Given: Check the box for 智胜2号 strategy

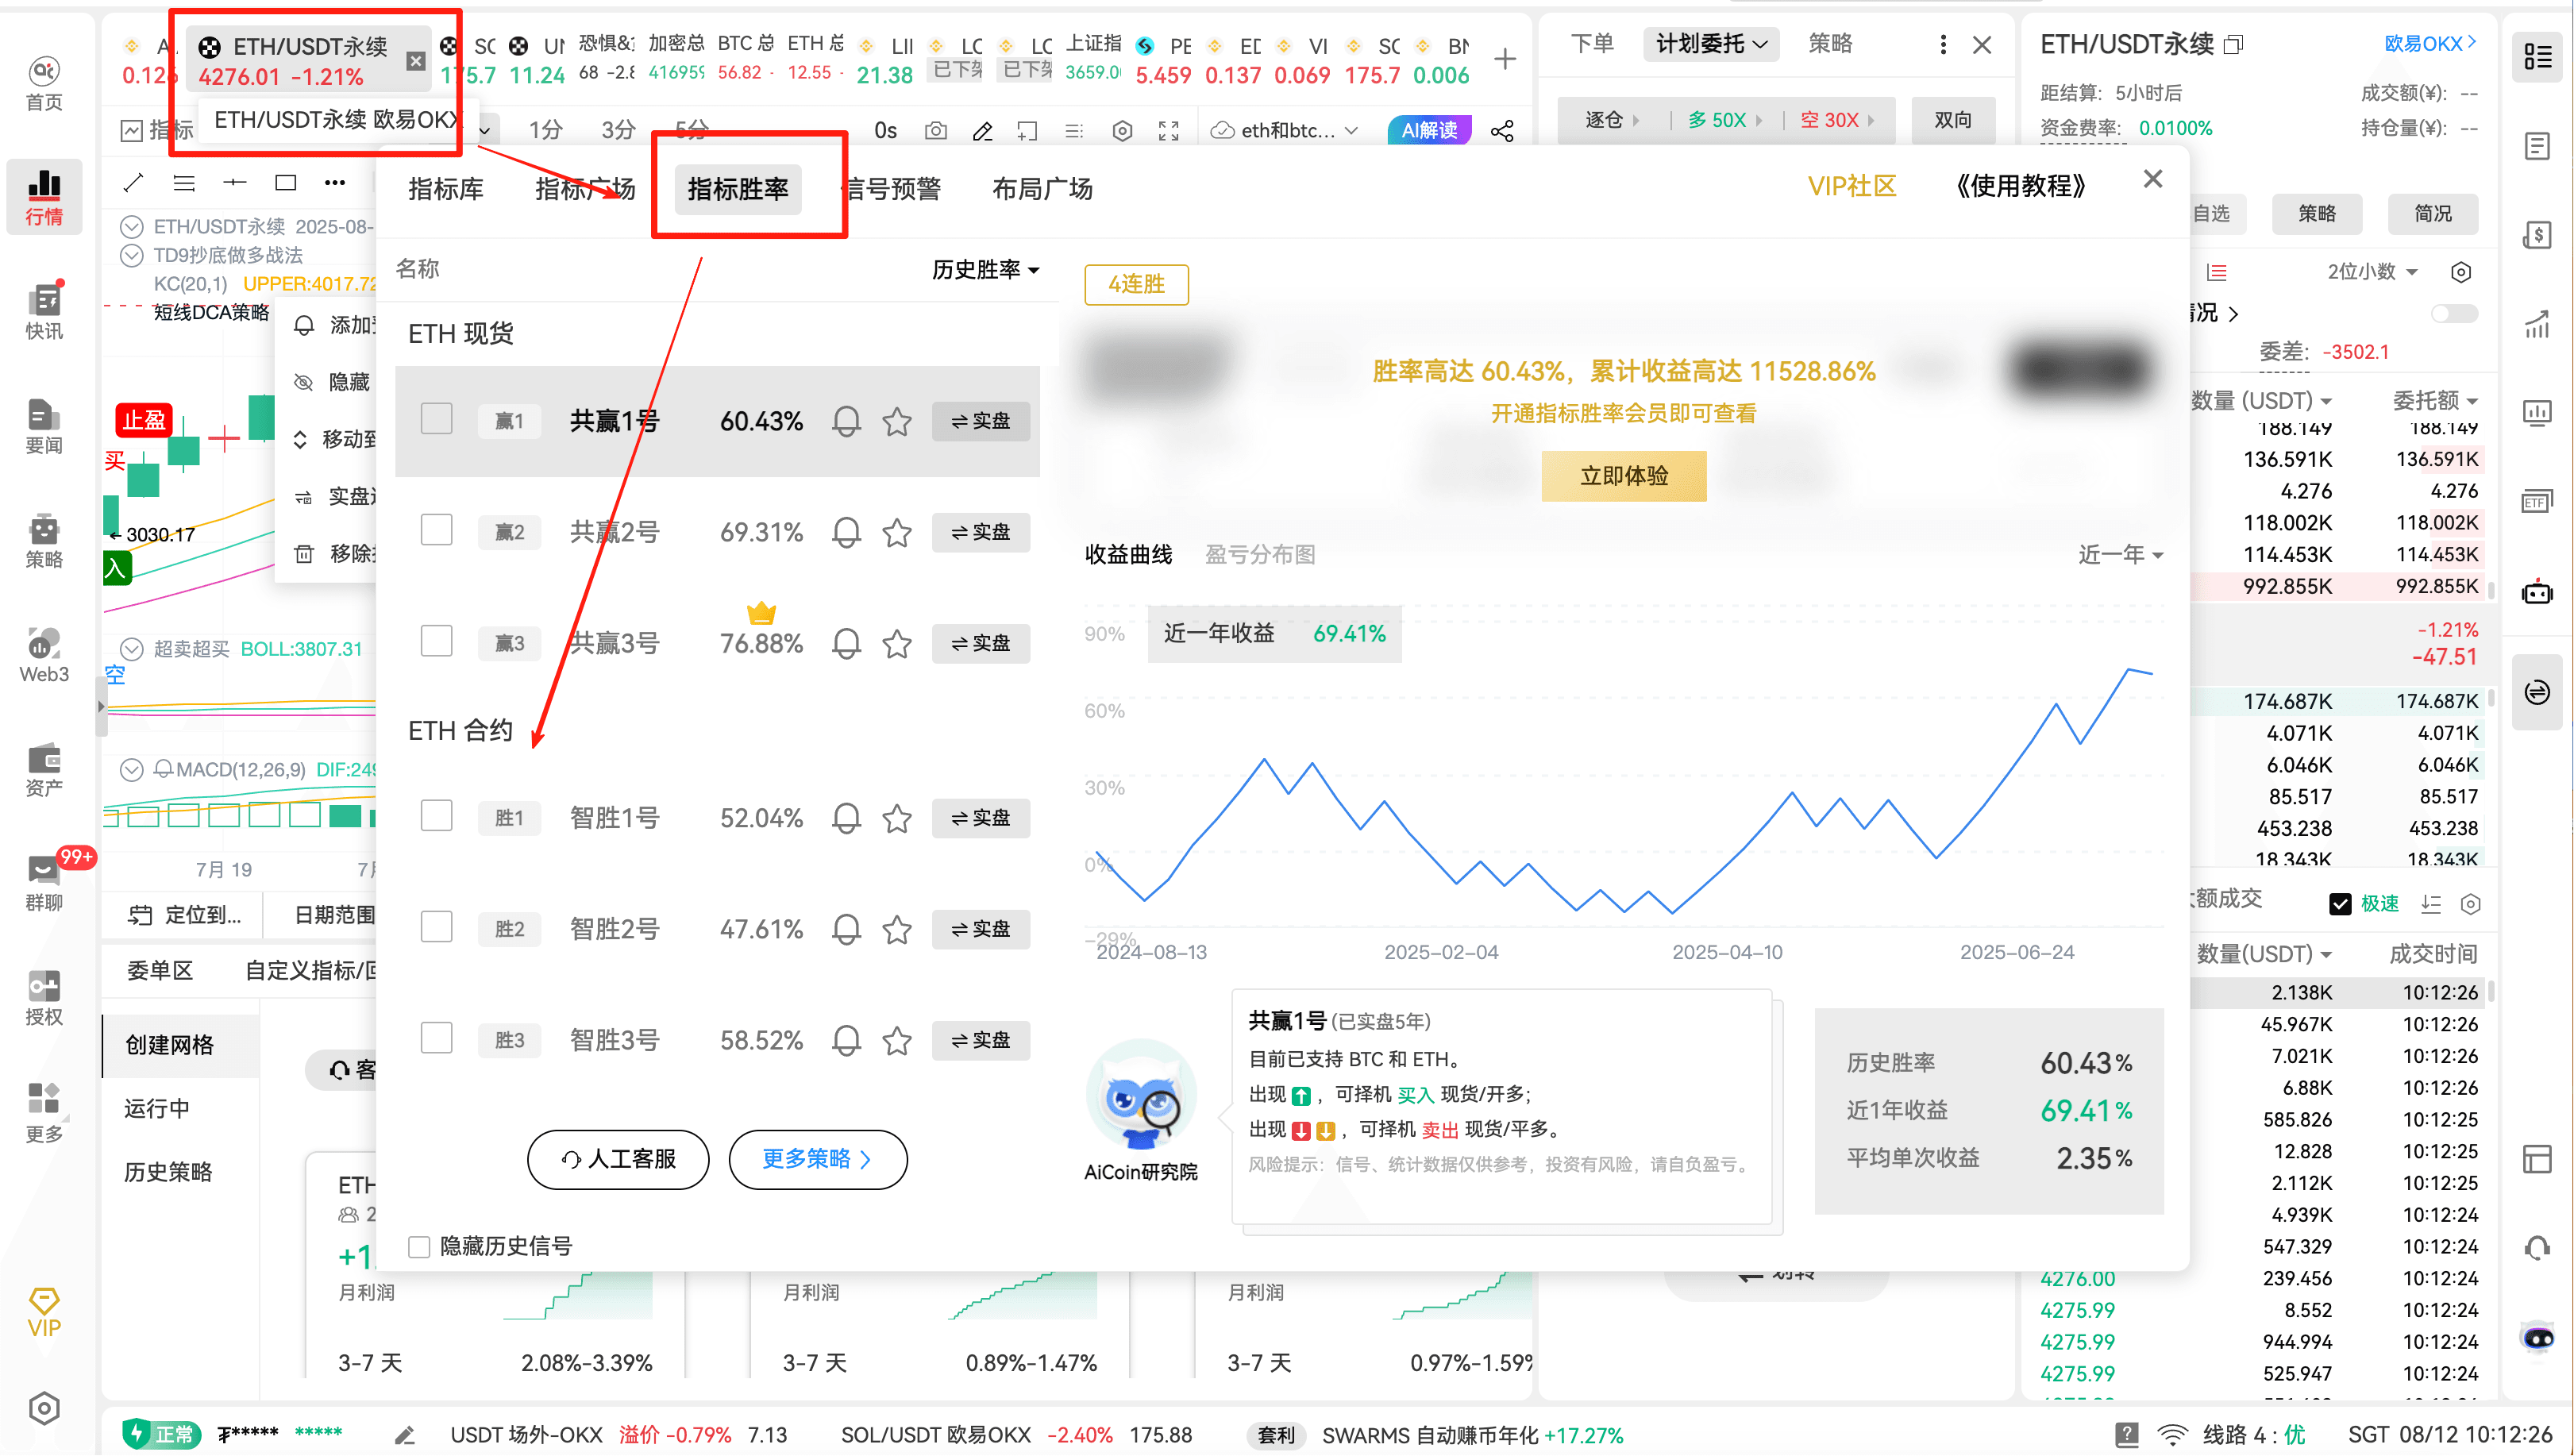Looking at the screenshot, I should pos(436,927).
